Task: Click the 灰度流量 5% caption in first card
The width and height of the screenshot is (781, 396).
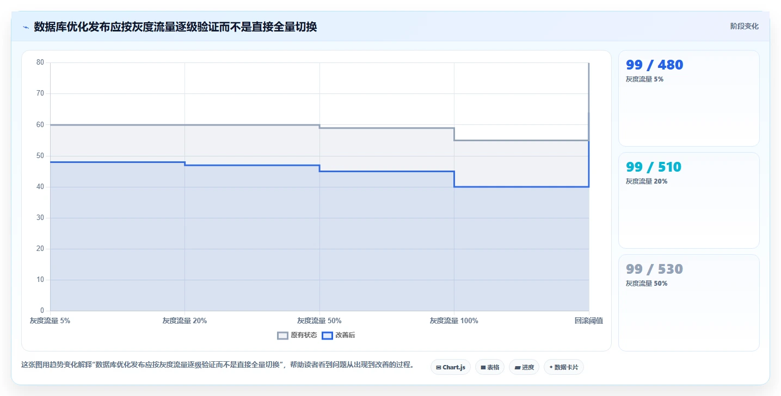Action: (644, 79)
